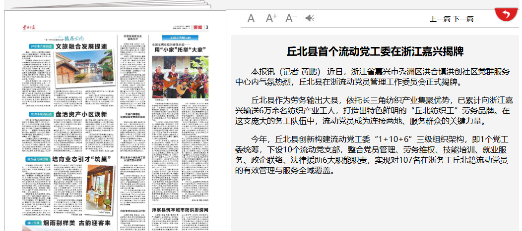This screenshot has width=522, height=231.
Task: Play article audio with speaker icon
Action: tap(310, 18)
